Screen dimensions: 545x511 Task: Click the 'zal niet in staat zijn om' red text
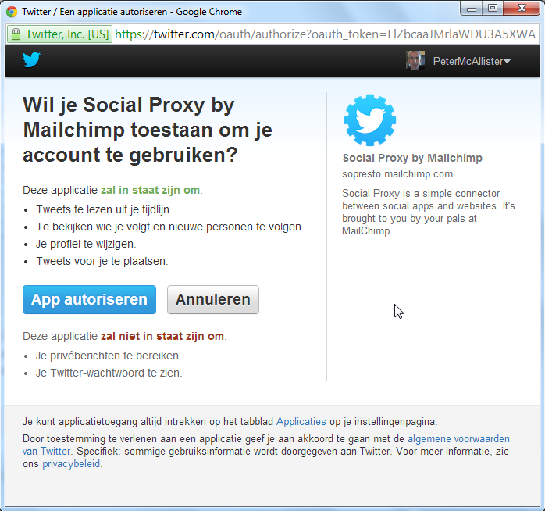coord(162,336)
